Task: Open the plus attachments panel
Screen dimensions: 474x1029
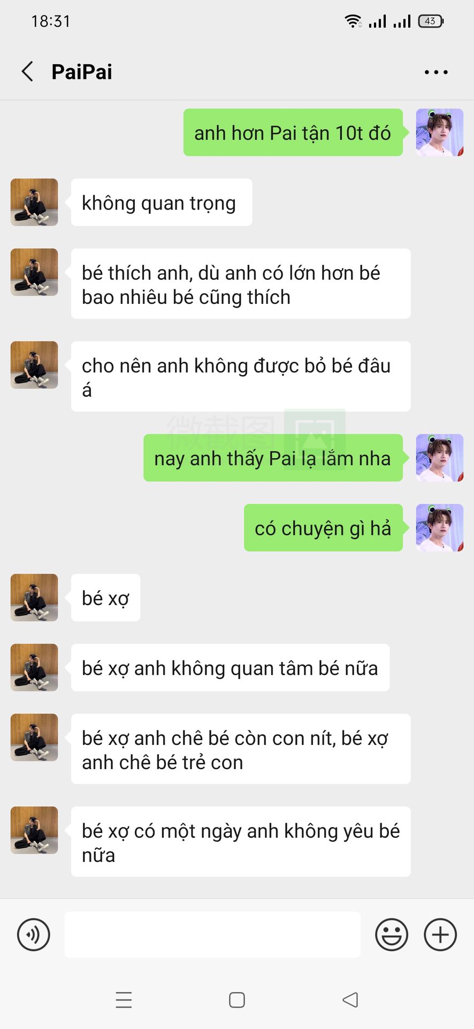Action: [440, 935]
